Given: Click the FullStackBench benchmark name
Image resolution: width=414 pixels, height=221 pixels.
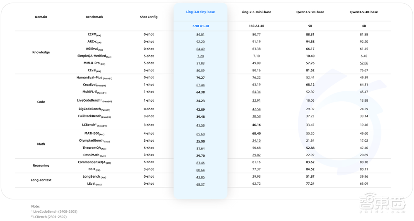Looking at the screenshot, I should [94, 116].
